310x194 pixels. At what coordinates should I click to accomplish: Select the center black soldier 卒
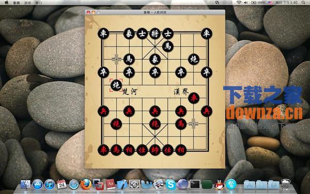(155, 72)
